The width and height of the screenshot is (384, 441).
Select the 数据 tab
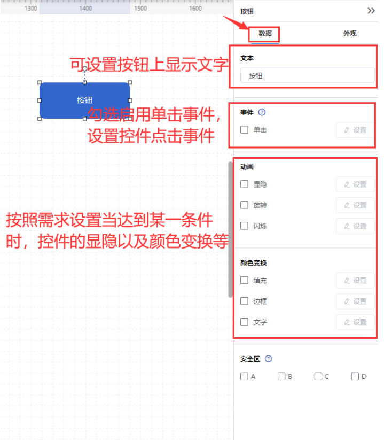(265, 34)
